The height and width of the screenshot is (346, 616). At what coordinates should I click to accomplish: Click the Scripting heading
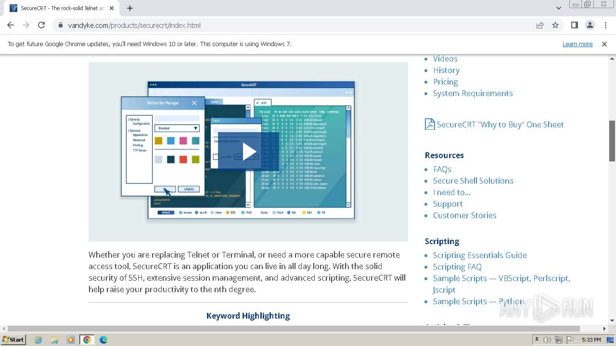tap(442, 241)
